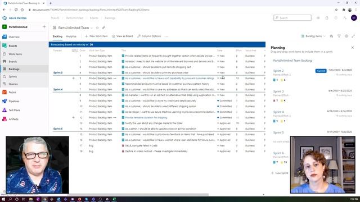The image size is (360, 202).
Task: Open the filter funnel icon
Action: tap(339, 36)
